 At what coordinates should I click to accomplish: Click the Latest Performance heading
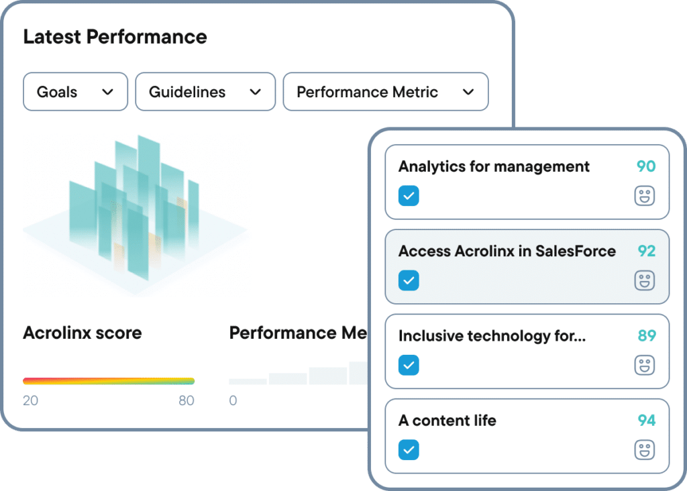(x=115, y=37)
